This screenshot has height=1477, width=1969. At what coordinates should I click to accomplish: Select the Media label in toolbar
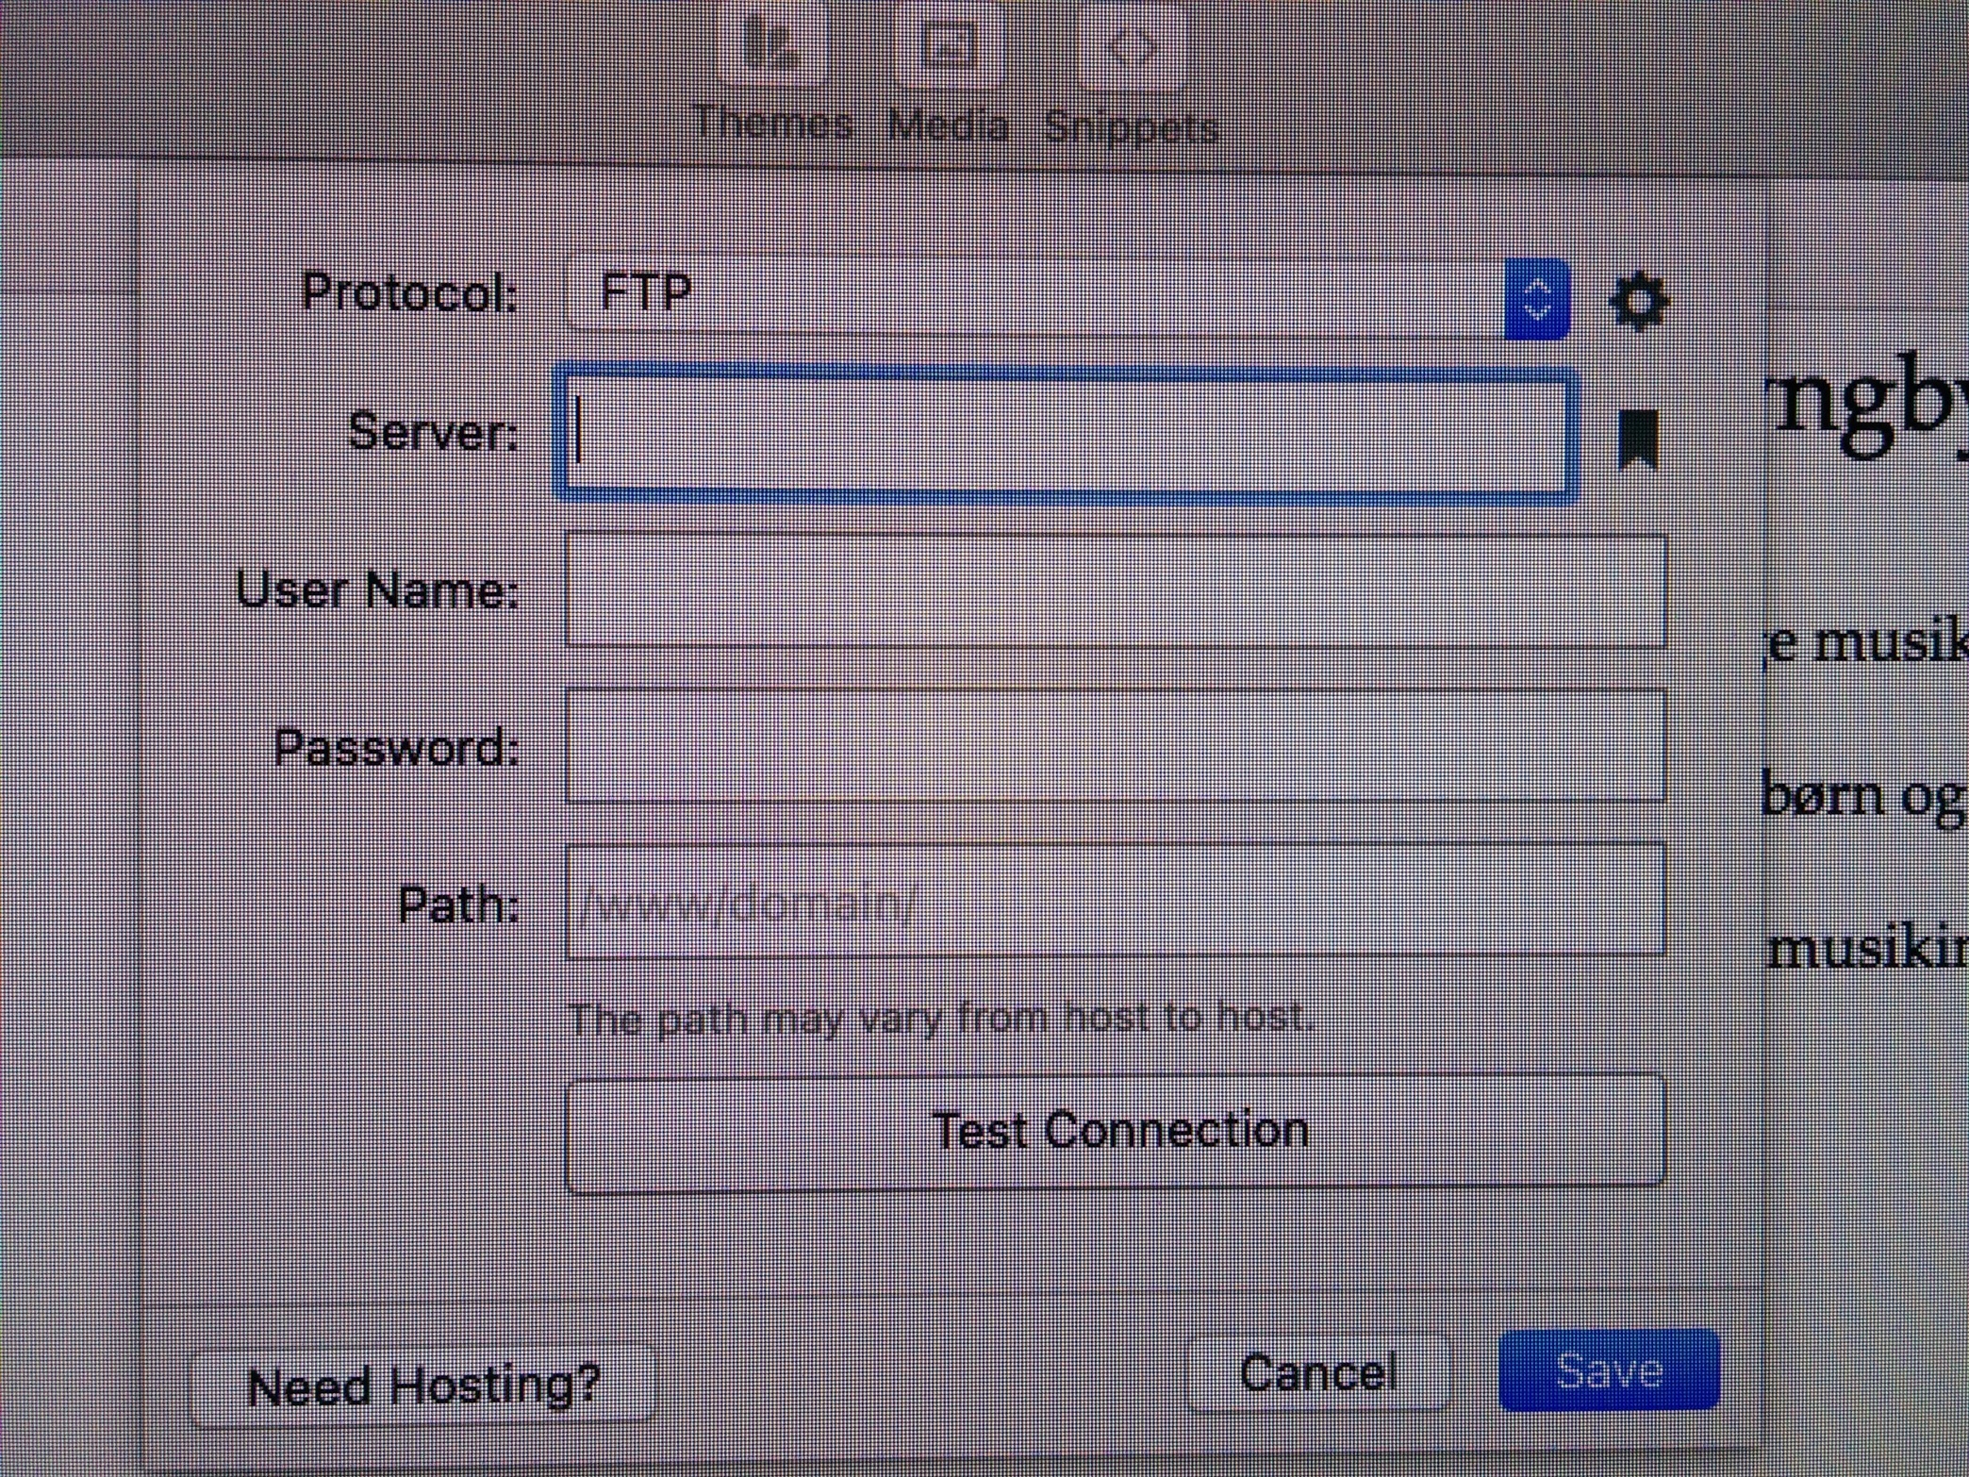(949, 124)
